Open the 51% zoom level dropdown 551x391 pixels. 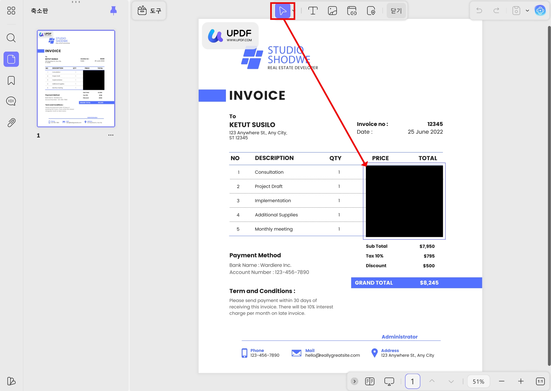tap(478, 381)
